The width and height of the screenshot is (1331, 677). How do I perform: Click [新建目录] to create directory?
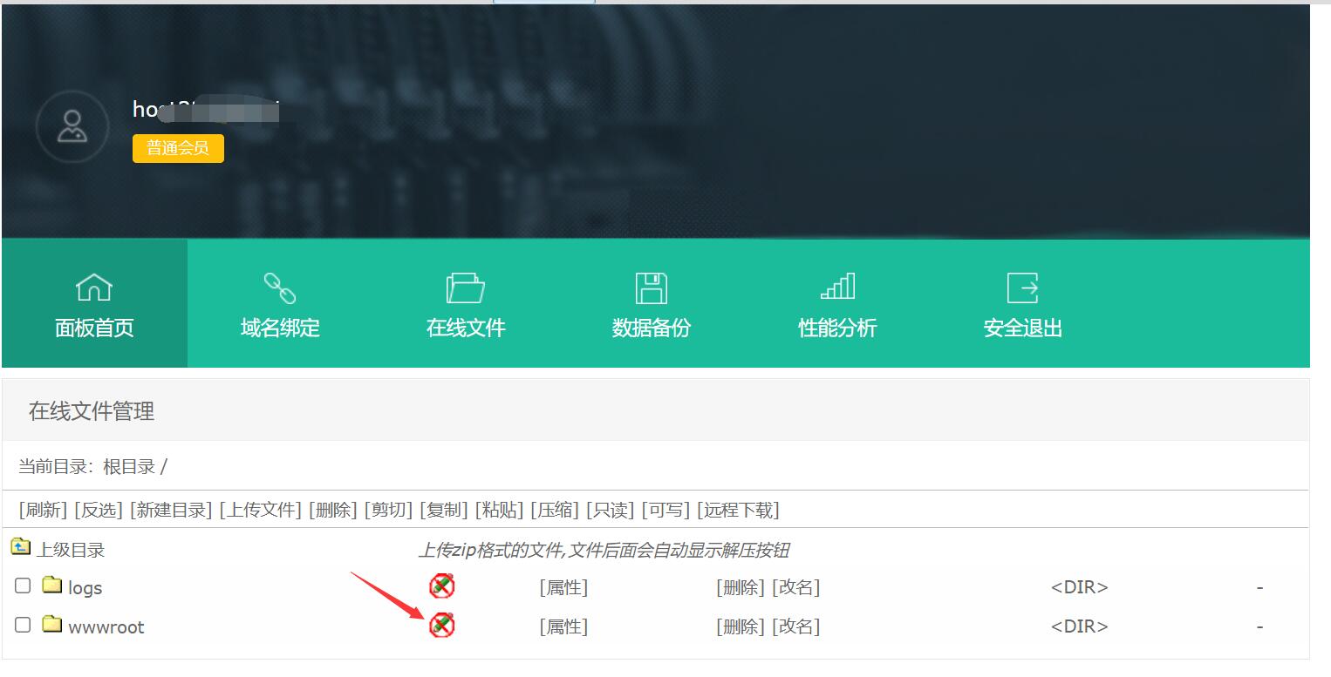click(x=171, y=510)
